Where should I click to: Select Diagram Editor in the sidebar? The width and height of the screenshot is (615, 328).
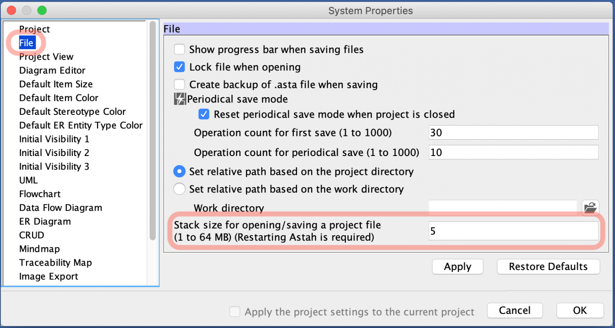52,70
